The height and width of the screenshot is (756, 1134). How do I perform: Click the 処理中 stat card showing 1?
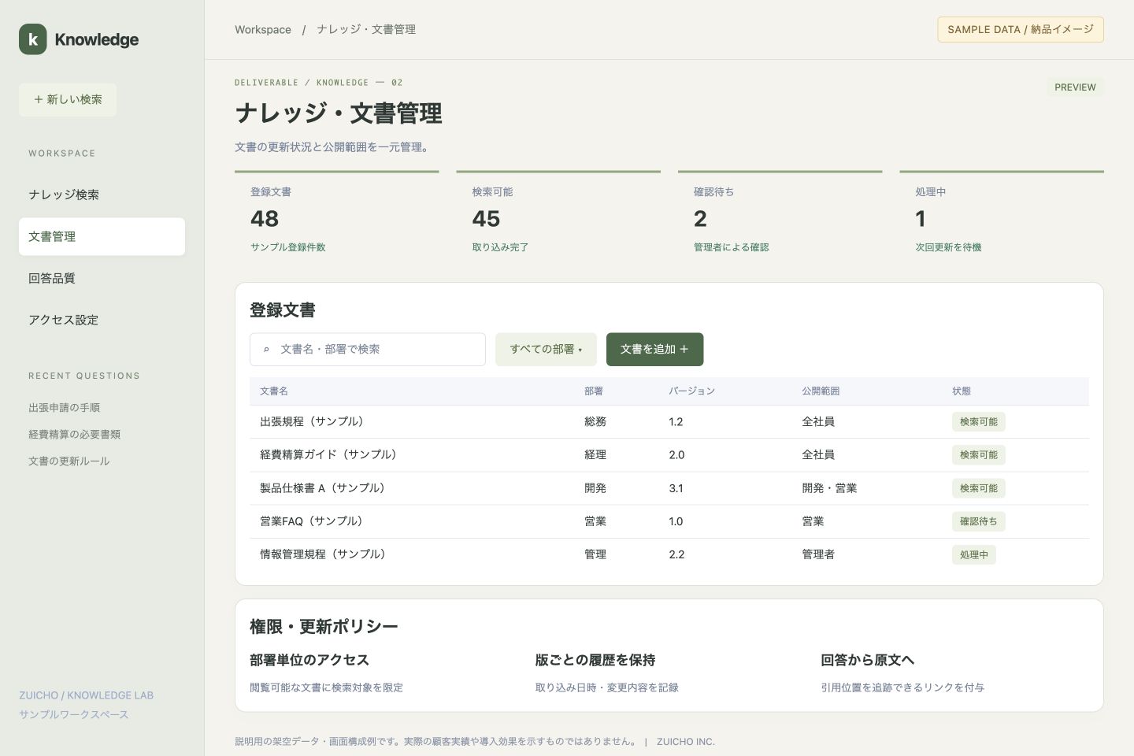[x=1002, y=219]
